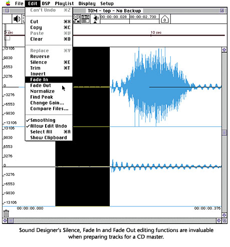Click the TOM - top - No Backup title

pyautogui.click(x=114, y=11)
